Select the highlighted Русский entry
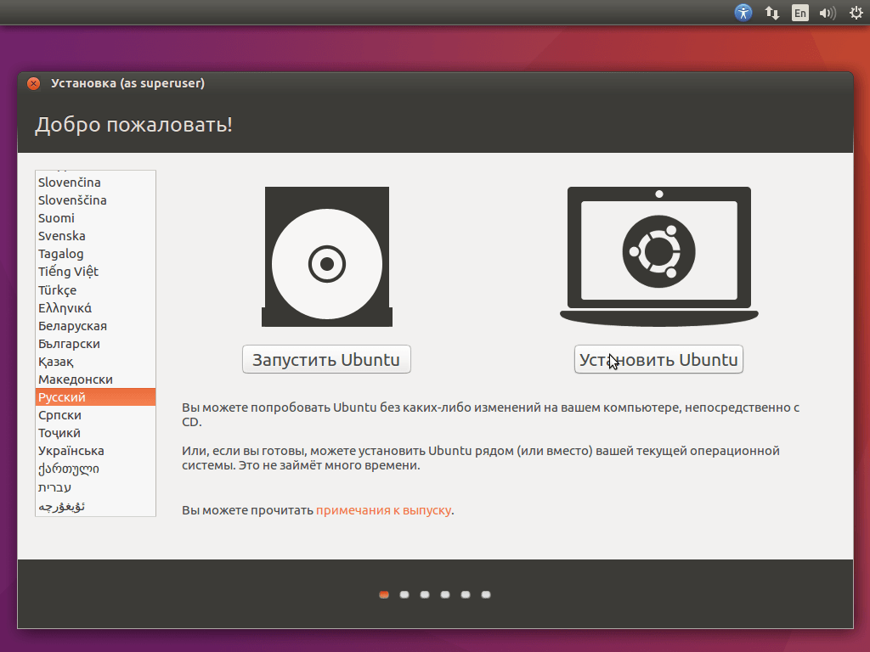The height and width of the screenshot is (652, 870). point(95,397)
